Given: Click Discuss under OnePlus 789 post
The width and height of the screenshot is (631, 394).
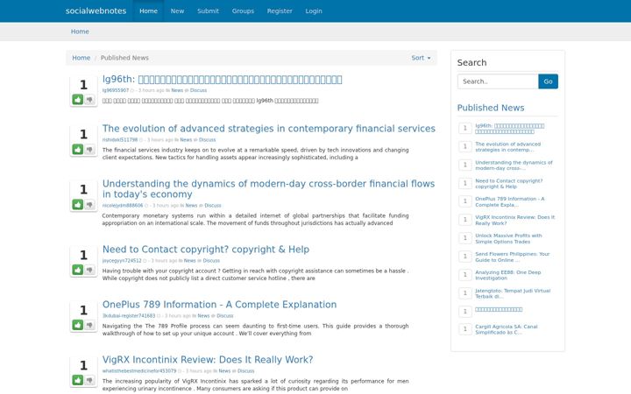Looking at the screenshot, I should 225,315.
